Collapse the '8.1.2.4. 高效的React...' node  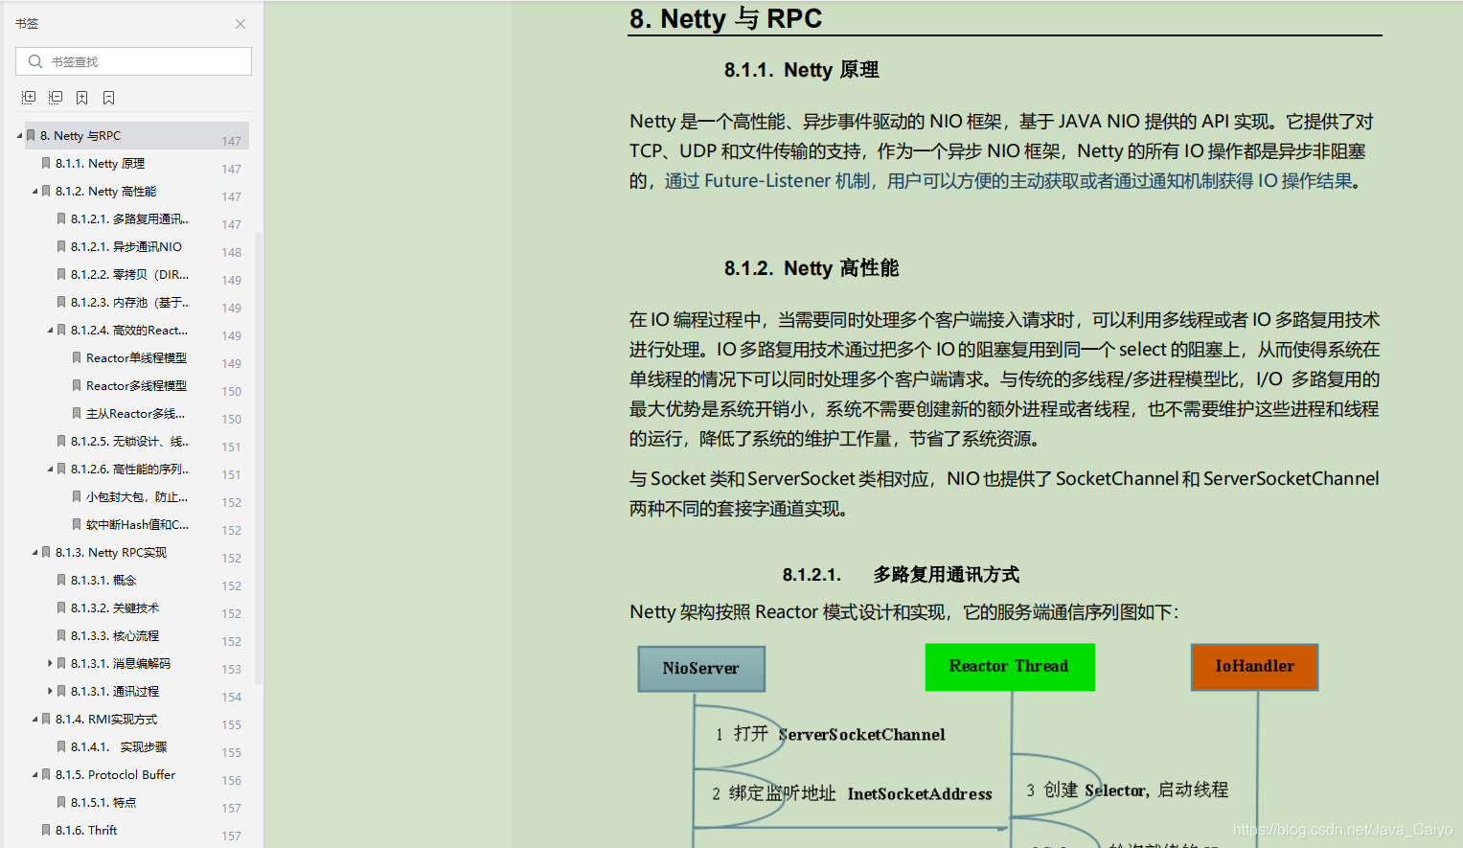51,331
